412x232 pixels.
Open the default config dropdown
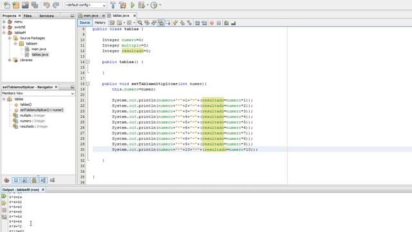tap(86, 5)
